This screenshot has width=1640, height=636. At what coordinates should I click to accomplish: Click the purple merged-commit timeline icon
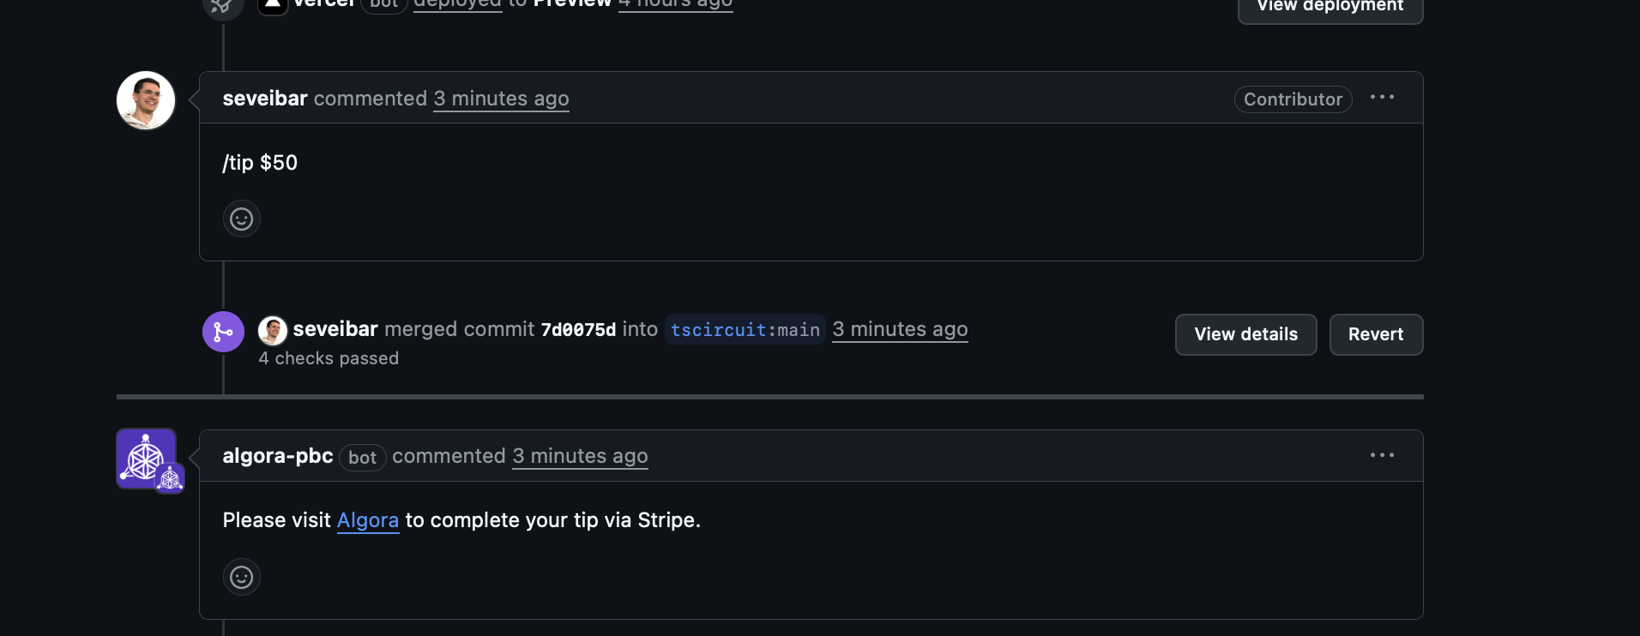pyautogui.click(x=223, y=332)
